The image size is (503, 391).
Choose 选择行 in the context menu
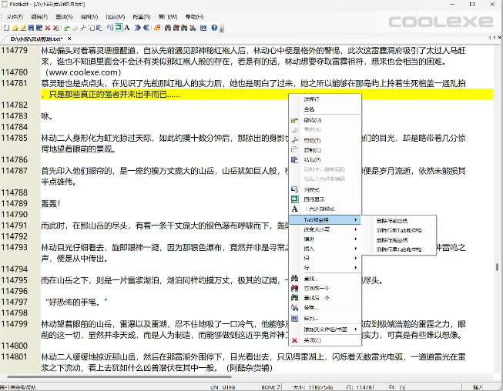(x=325, y=99)
